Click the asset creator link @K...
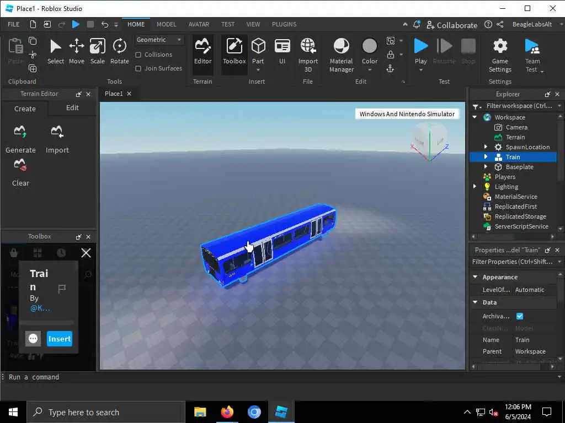This screenshot has height=423, width=565. pos(40,308)
